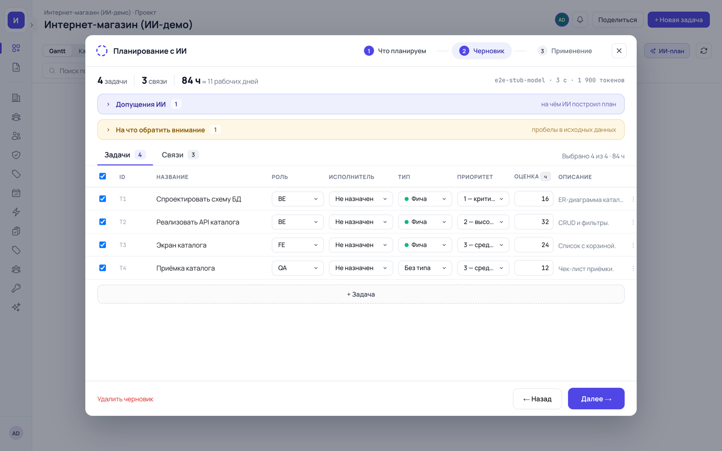722x451 pixels.
Task: Toggle the select-all checkbox in table header
Action: coord(102,176)
